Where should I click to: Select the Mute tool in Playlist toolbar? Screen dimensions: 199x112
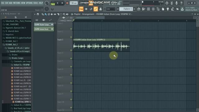[52, 14]
